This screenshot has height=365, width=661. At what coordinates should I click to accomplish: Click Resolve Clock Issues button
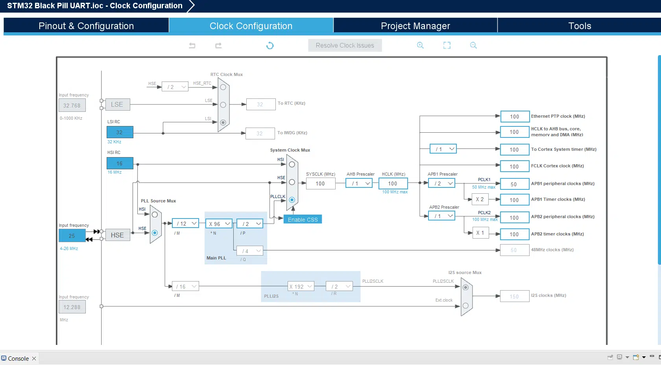click(x=345, y=45)
